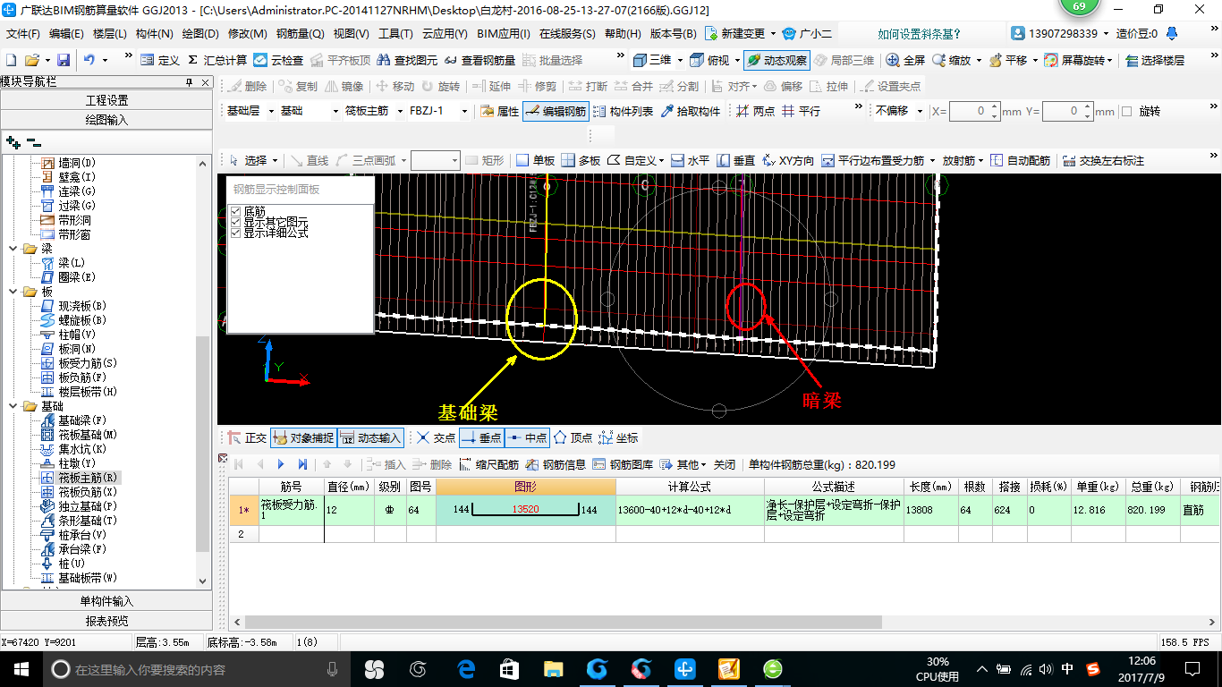The width and height of the screenshot is (1222, 687).
Task: Click the Save file icon
Action: (x=64, y=60)
